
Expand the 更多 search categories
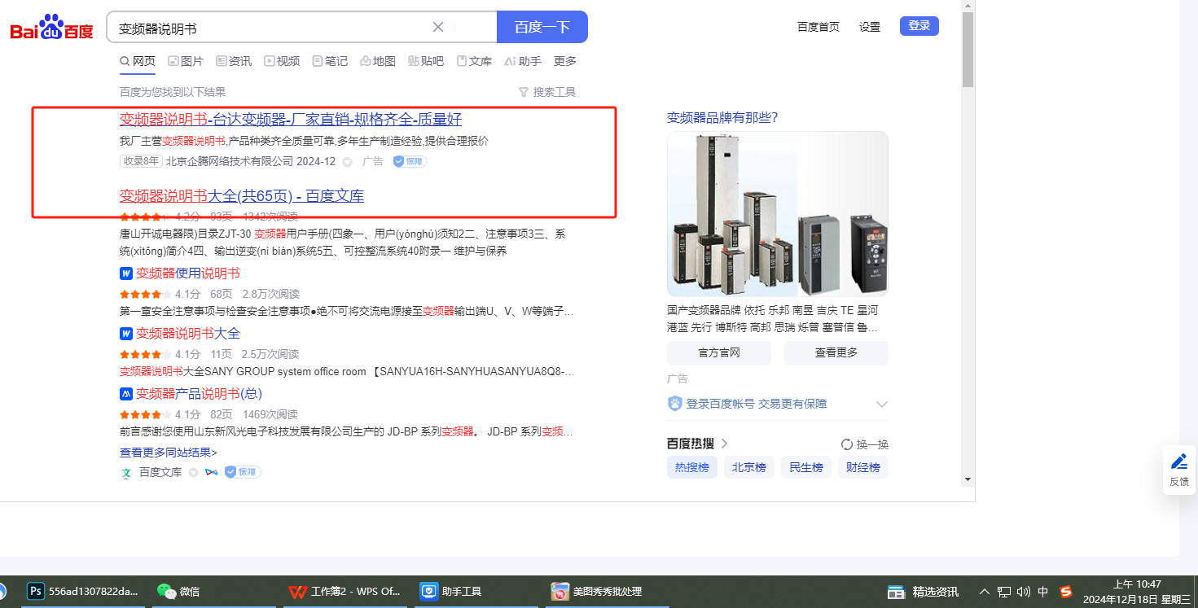564,61
